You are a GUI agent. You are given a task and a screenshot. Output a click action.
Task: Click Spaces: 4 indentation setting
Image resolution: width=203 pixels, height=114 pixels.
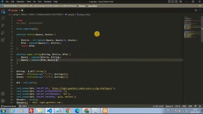coord(169,106)
